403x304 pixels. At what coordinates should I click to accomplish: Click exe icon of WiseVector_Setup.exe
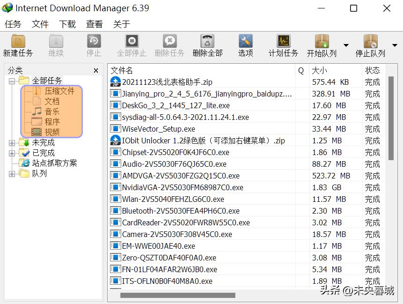coord(116,128)
